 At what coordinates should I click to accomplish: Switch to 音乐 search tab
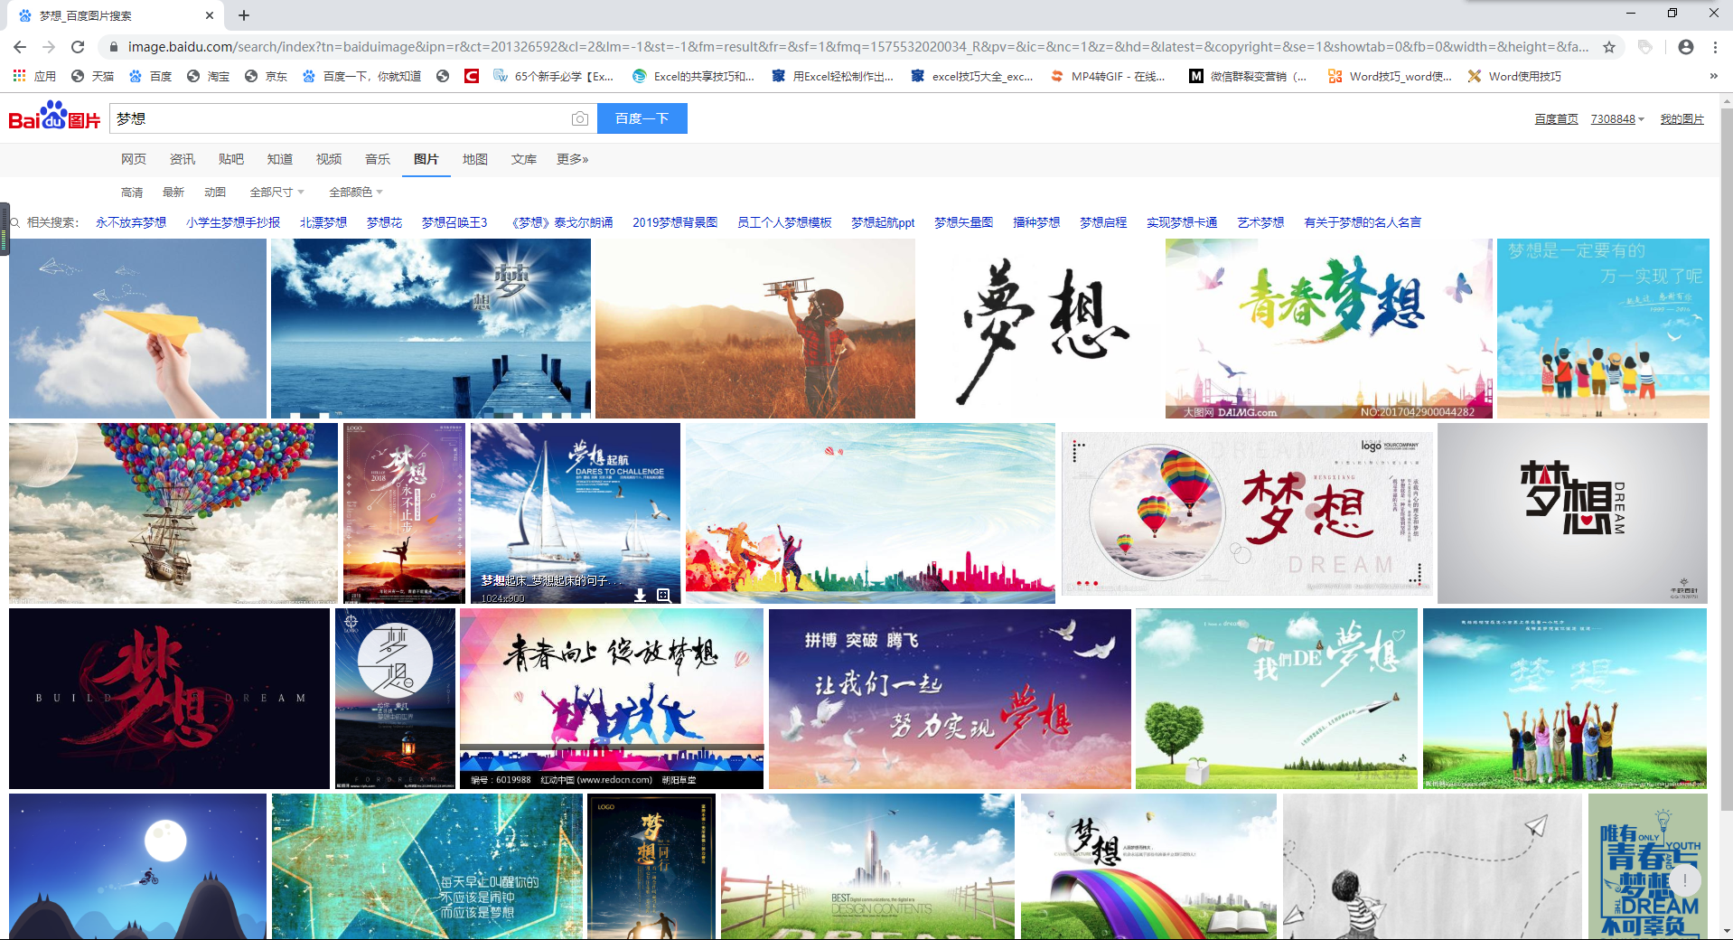coord(378,159)
